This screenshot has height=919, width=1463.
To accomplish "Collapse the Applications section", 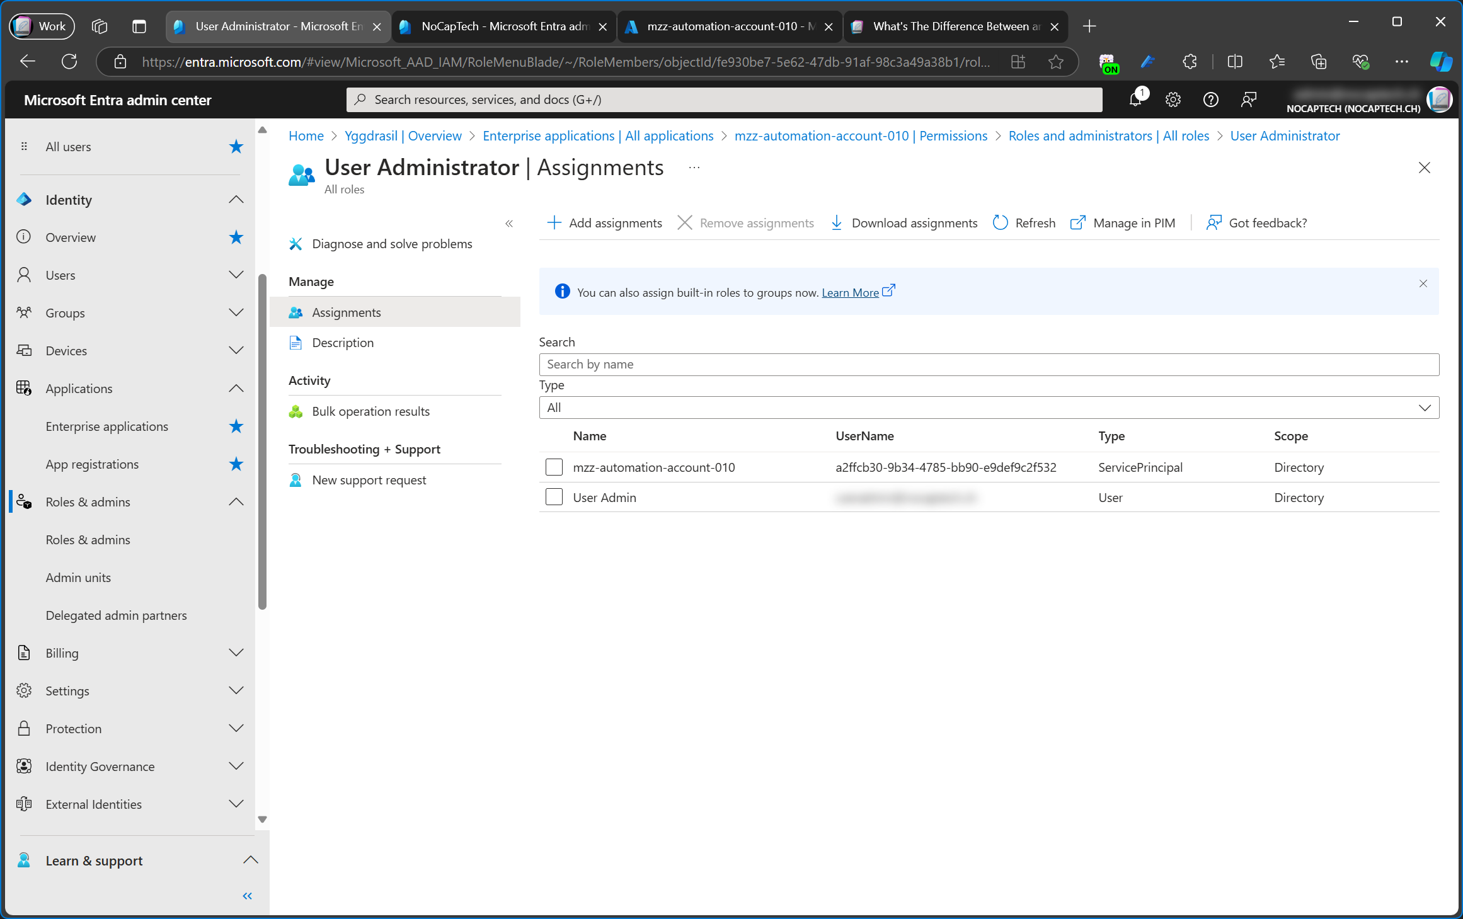I will (x=236, y=389).
